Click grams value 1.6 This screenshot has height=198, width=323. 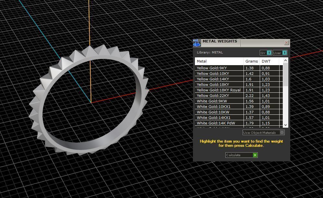coord(248,79)
